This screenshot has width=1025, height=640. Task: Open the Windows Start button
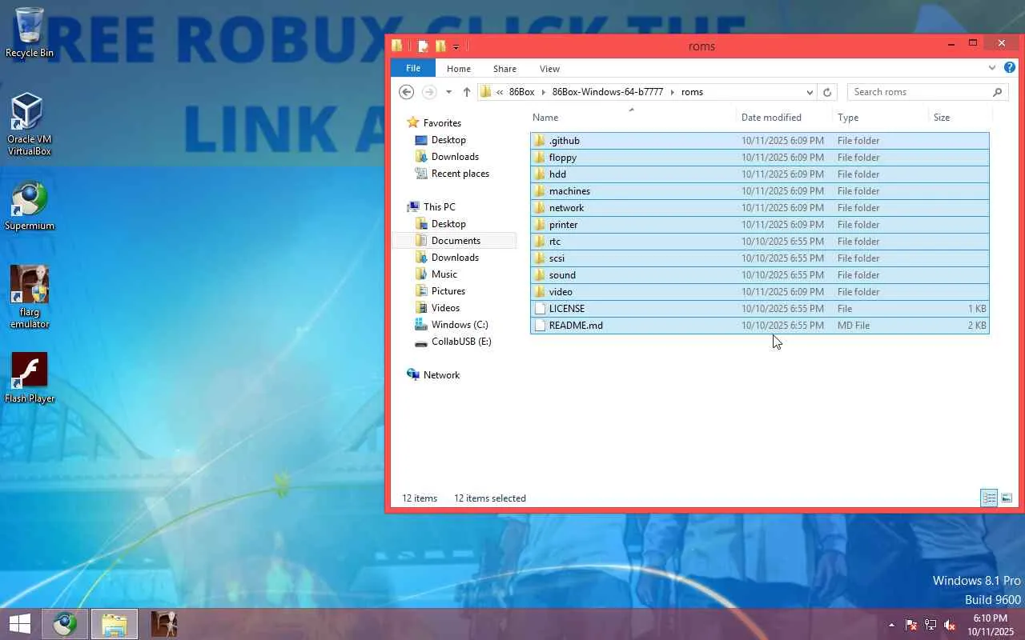[x=20, y=624]
